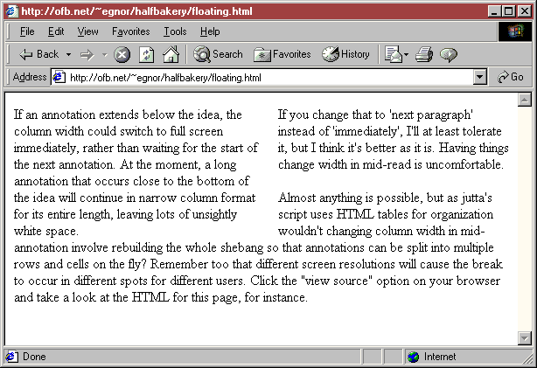
Task: Click the Internet zone globe icon
Action: tap(414, 357)
